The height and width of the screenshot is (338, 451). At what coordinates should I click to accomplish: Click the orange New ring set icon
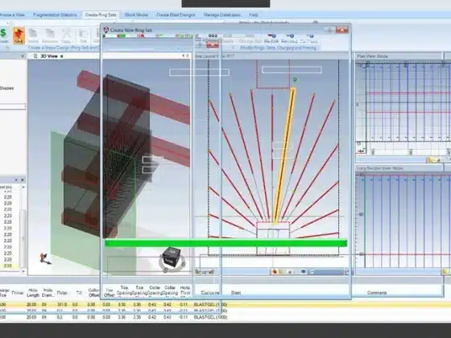pos(19,35)
